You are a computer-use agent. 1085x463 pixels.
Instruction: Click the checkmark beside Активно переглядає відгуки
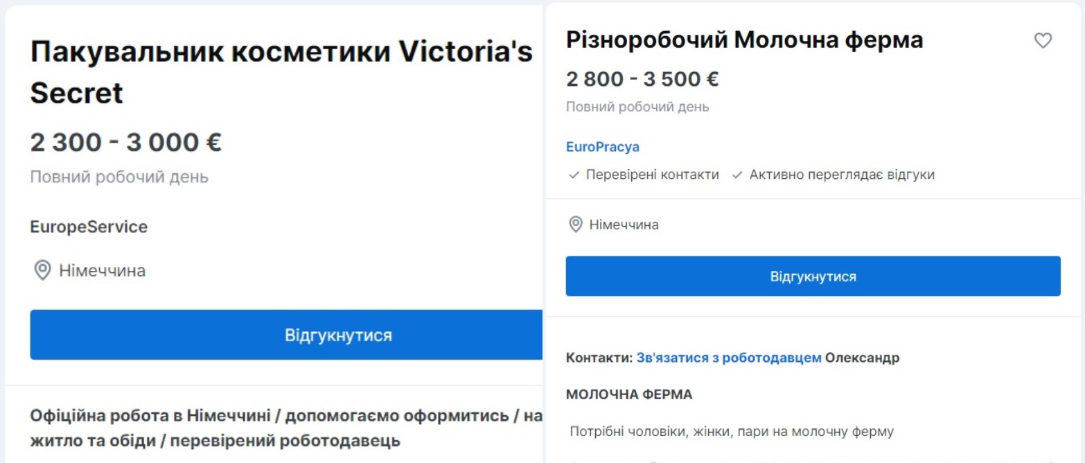pos(737,175)
